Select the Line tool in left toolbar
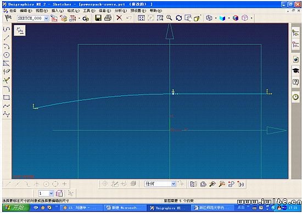302x213 pixels. click(7, 38)
